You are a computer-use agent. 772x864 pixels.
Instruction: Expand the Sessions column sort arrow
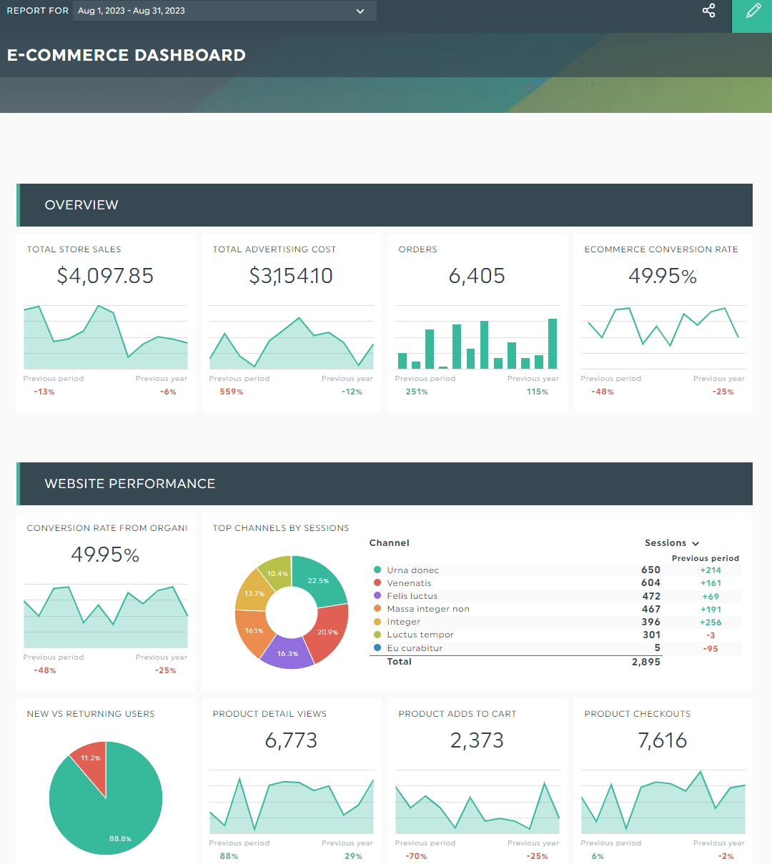pyautogui.click(x=696, y=544)
